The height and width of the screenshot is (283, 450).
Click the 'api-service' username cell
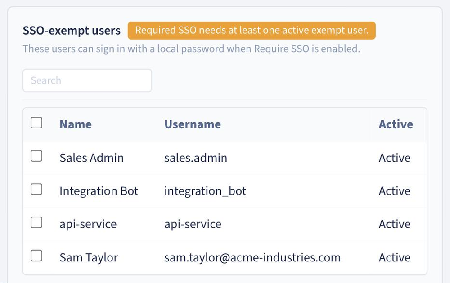193,224
